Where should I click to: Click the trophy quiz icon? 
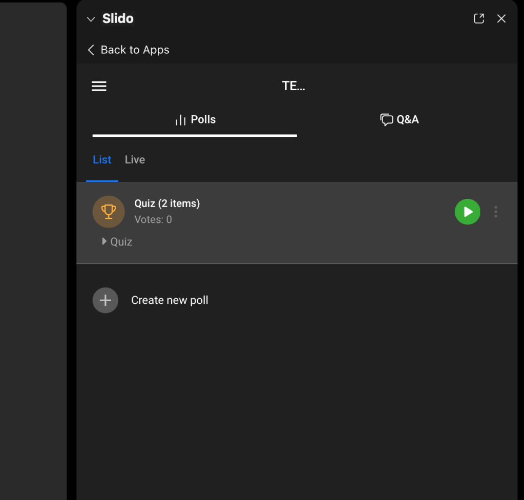point(109,212)
